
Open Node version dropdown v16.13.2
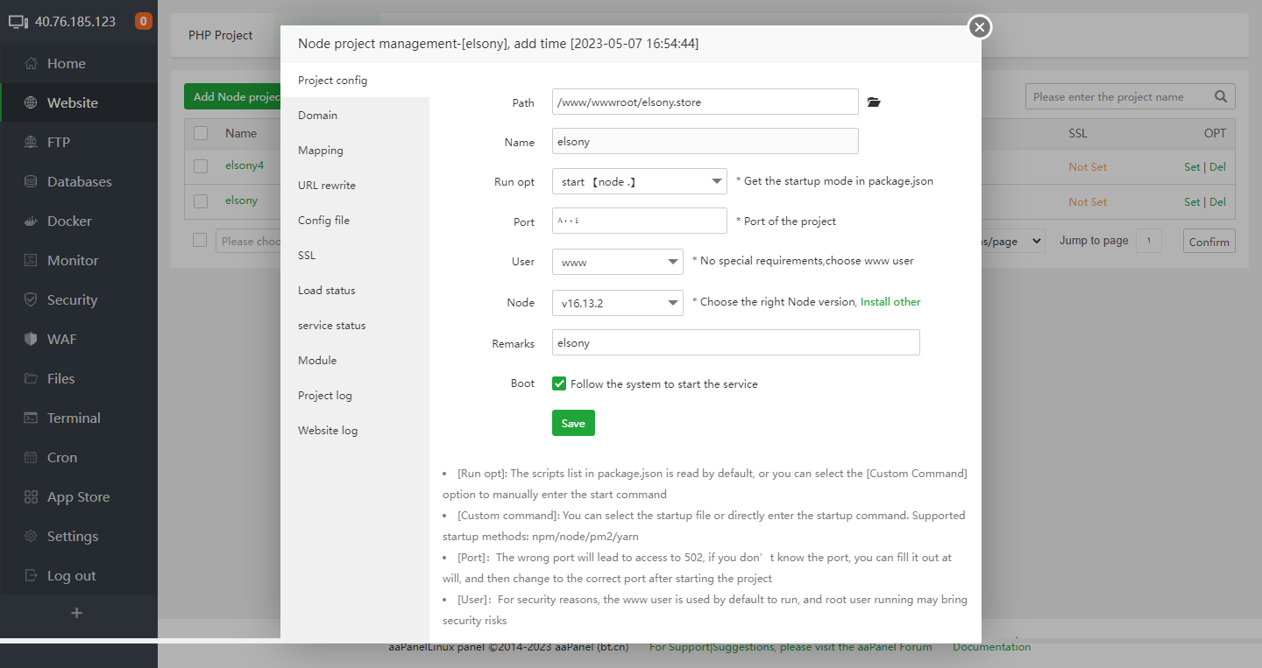tap(617, 303)
